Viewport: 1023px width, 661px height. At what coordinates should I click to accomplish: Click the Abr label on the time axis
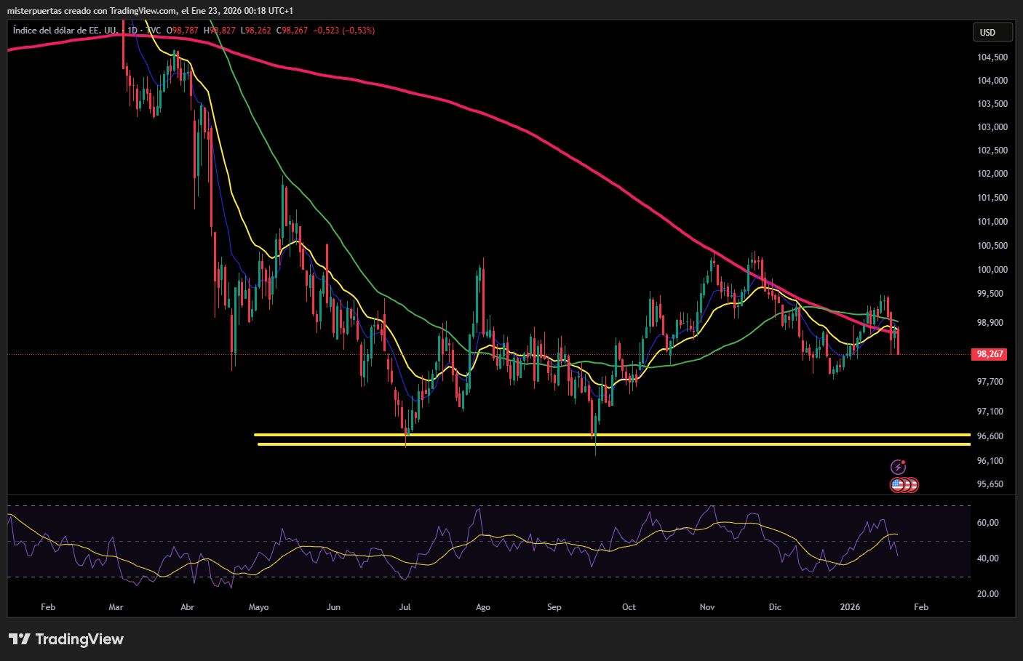tap(187, 607)
